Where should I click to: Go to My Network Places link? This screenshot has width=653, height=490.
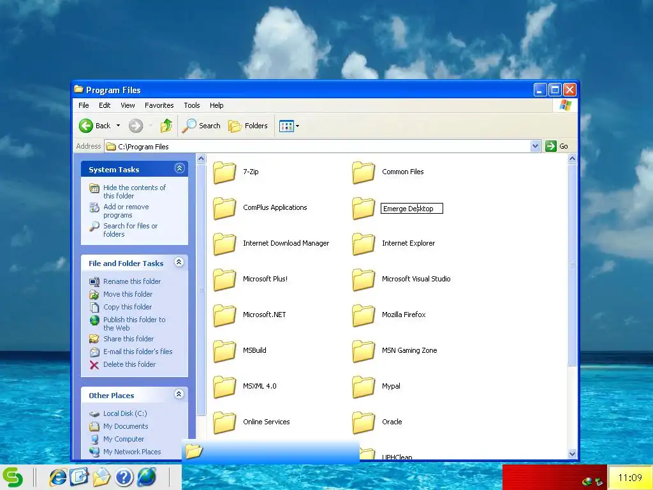click(132, 452)
